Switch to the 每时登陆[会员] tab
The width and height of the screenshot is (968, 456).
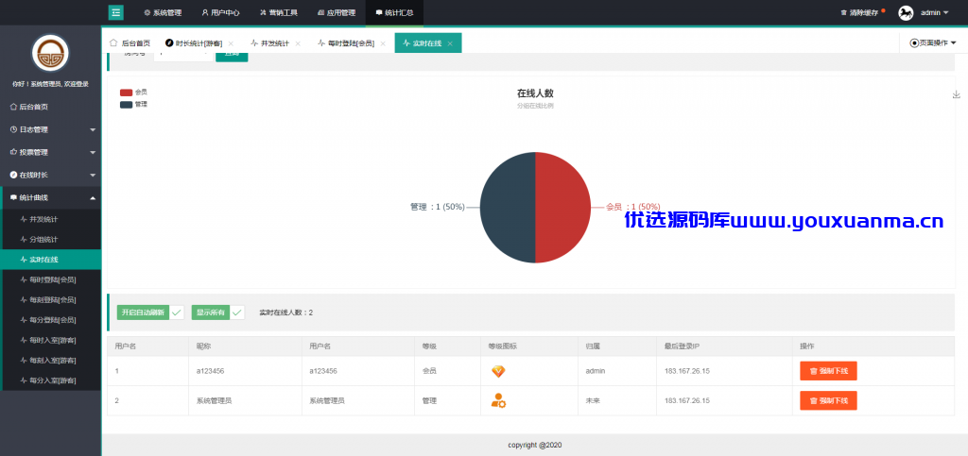(346, 43)
